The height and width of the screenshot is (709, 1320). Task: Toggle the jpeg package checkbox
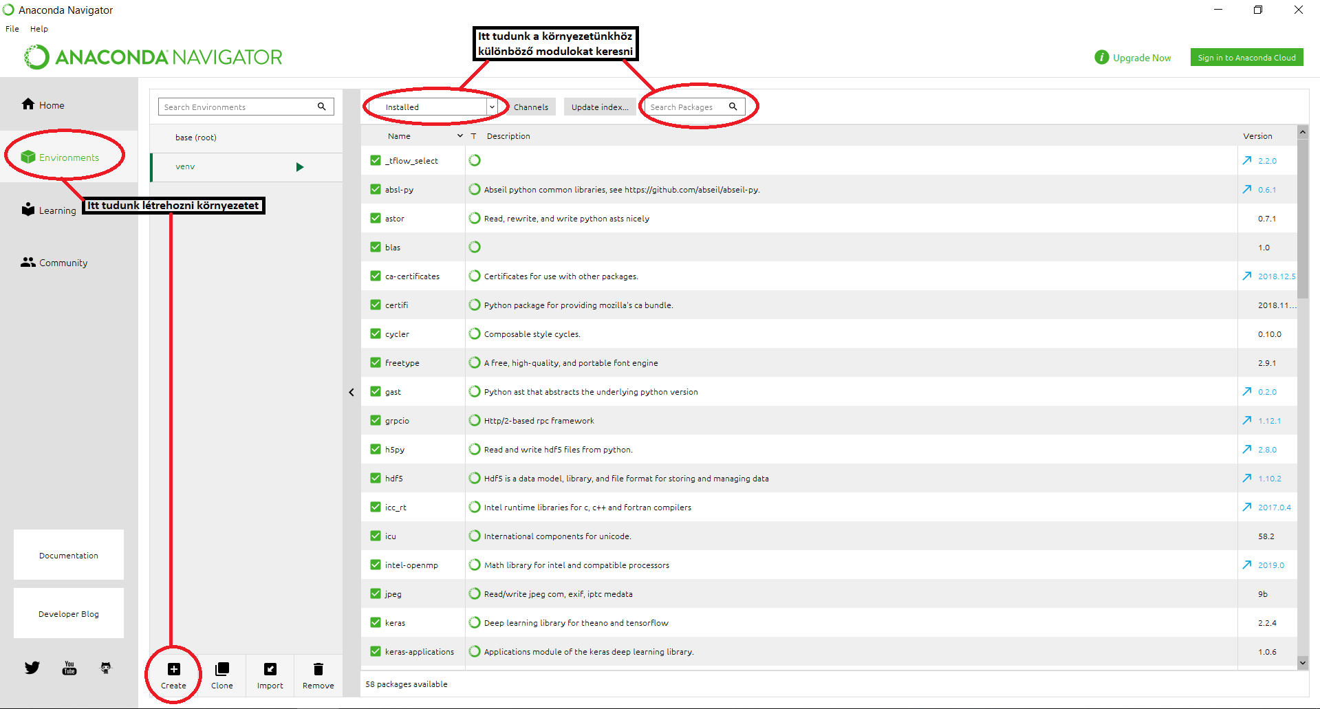tap(376, 593)
